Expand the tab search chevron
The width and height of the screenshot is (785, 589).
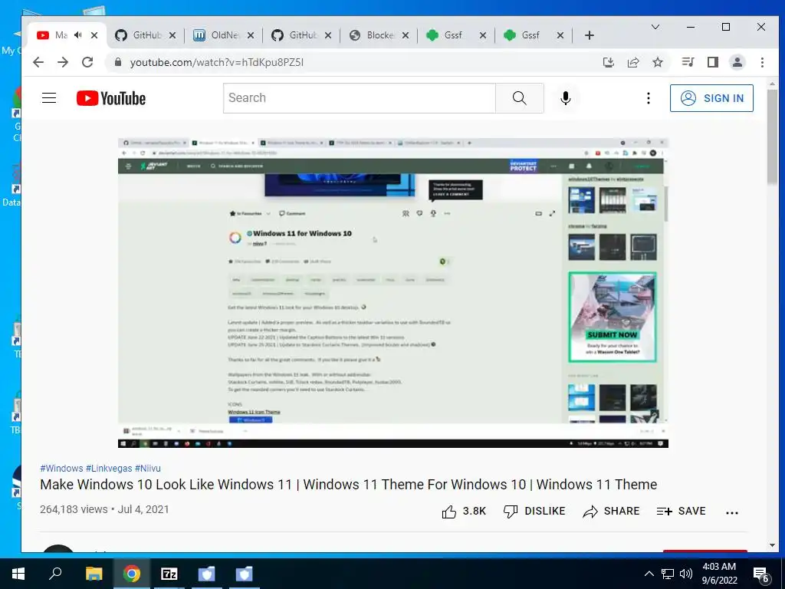coord(655,27)
